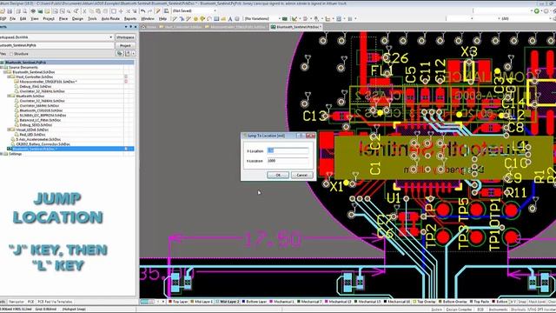Click the Project button
This screenshot has height=313, width=556.
click(x=125, y=45)
